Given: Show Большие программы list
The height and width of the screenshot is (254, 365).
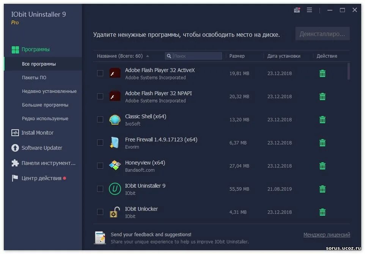Looking at the screenshot, I should (x=45, y=105).
